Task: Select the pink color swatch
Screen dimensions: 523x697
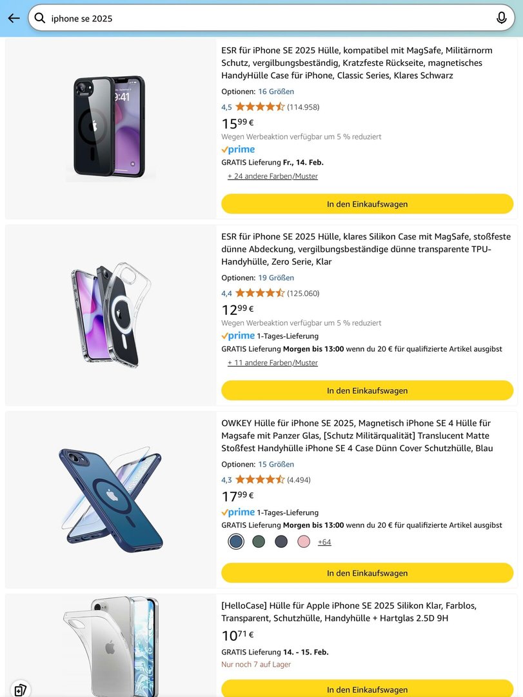Action: [x=304, y=542]
